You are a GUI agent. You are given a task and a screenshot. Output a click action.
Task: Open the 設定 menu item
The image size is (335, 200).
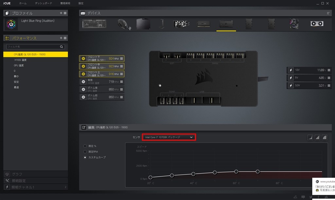[x=80, y=3]
